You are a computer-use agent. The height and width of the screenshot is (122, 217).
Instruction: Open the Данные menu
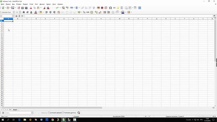click(42, 4)
